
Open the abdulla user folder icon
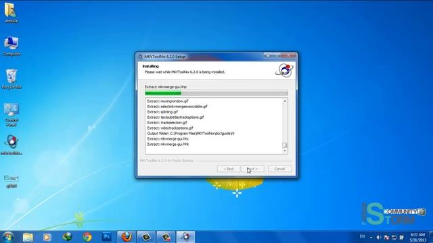[11, 12]
